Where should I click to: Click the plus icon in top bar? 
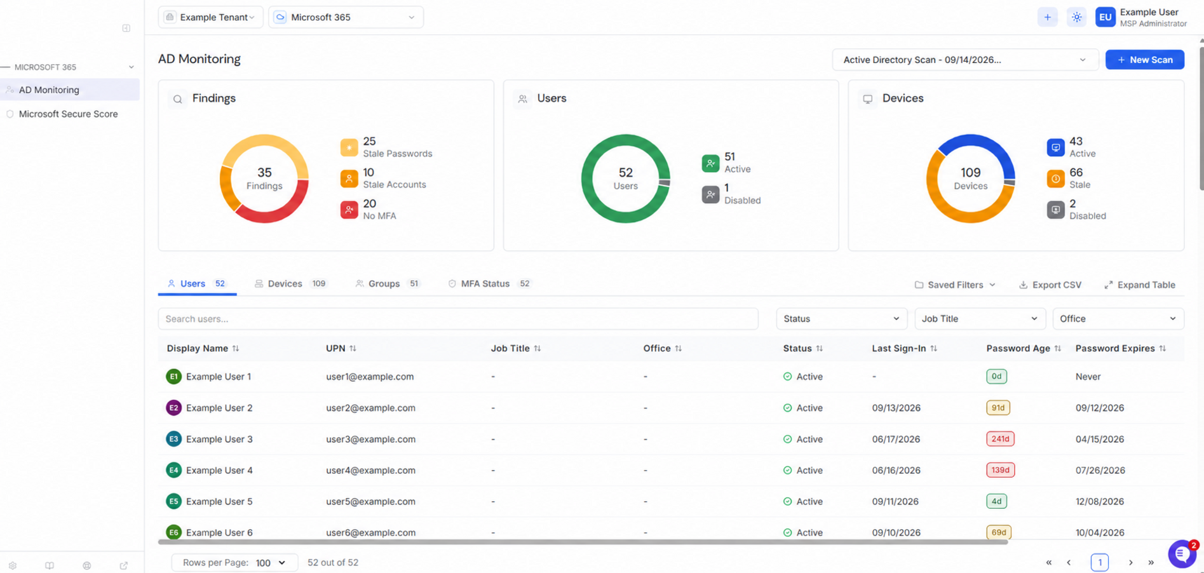pos(1047,17)
